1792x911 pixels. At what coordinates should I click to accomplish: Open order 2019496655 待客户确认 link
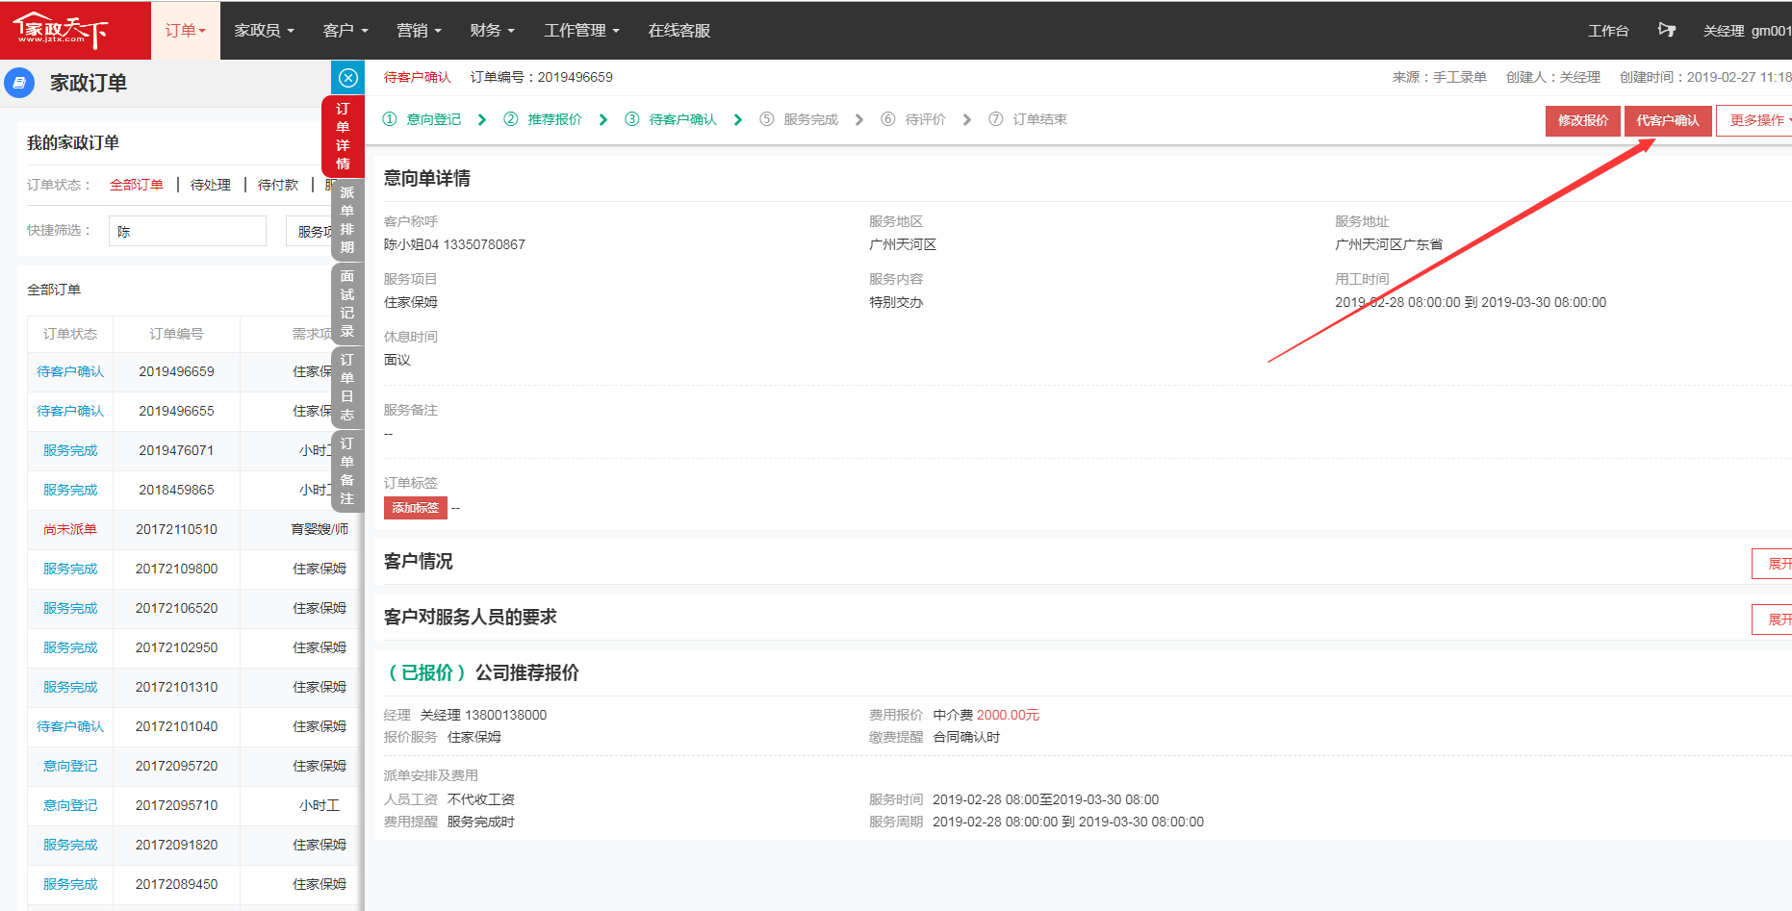click(70, 411)
